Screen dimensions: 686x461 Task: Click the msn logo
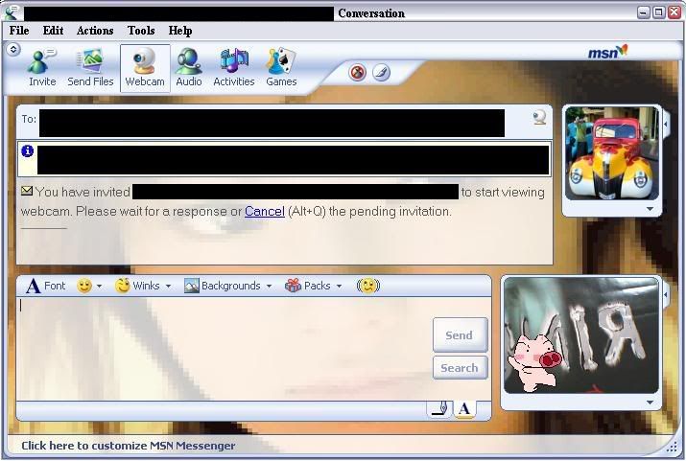(x=607, y=52)
